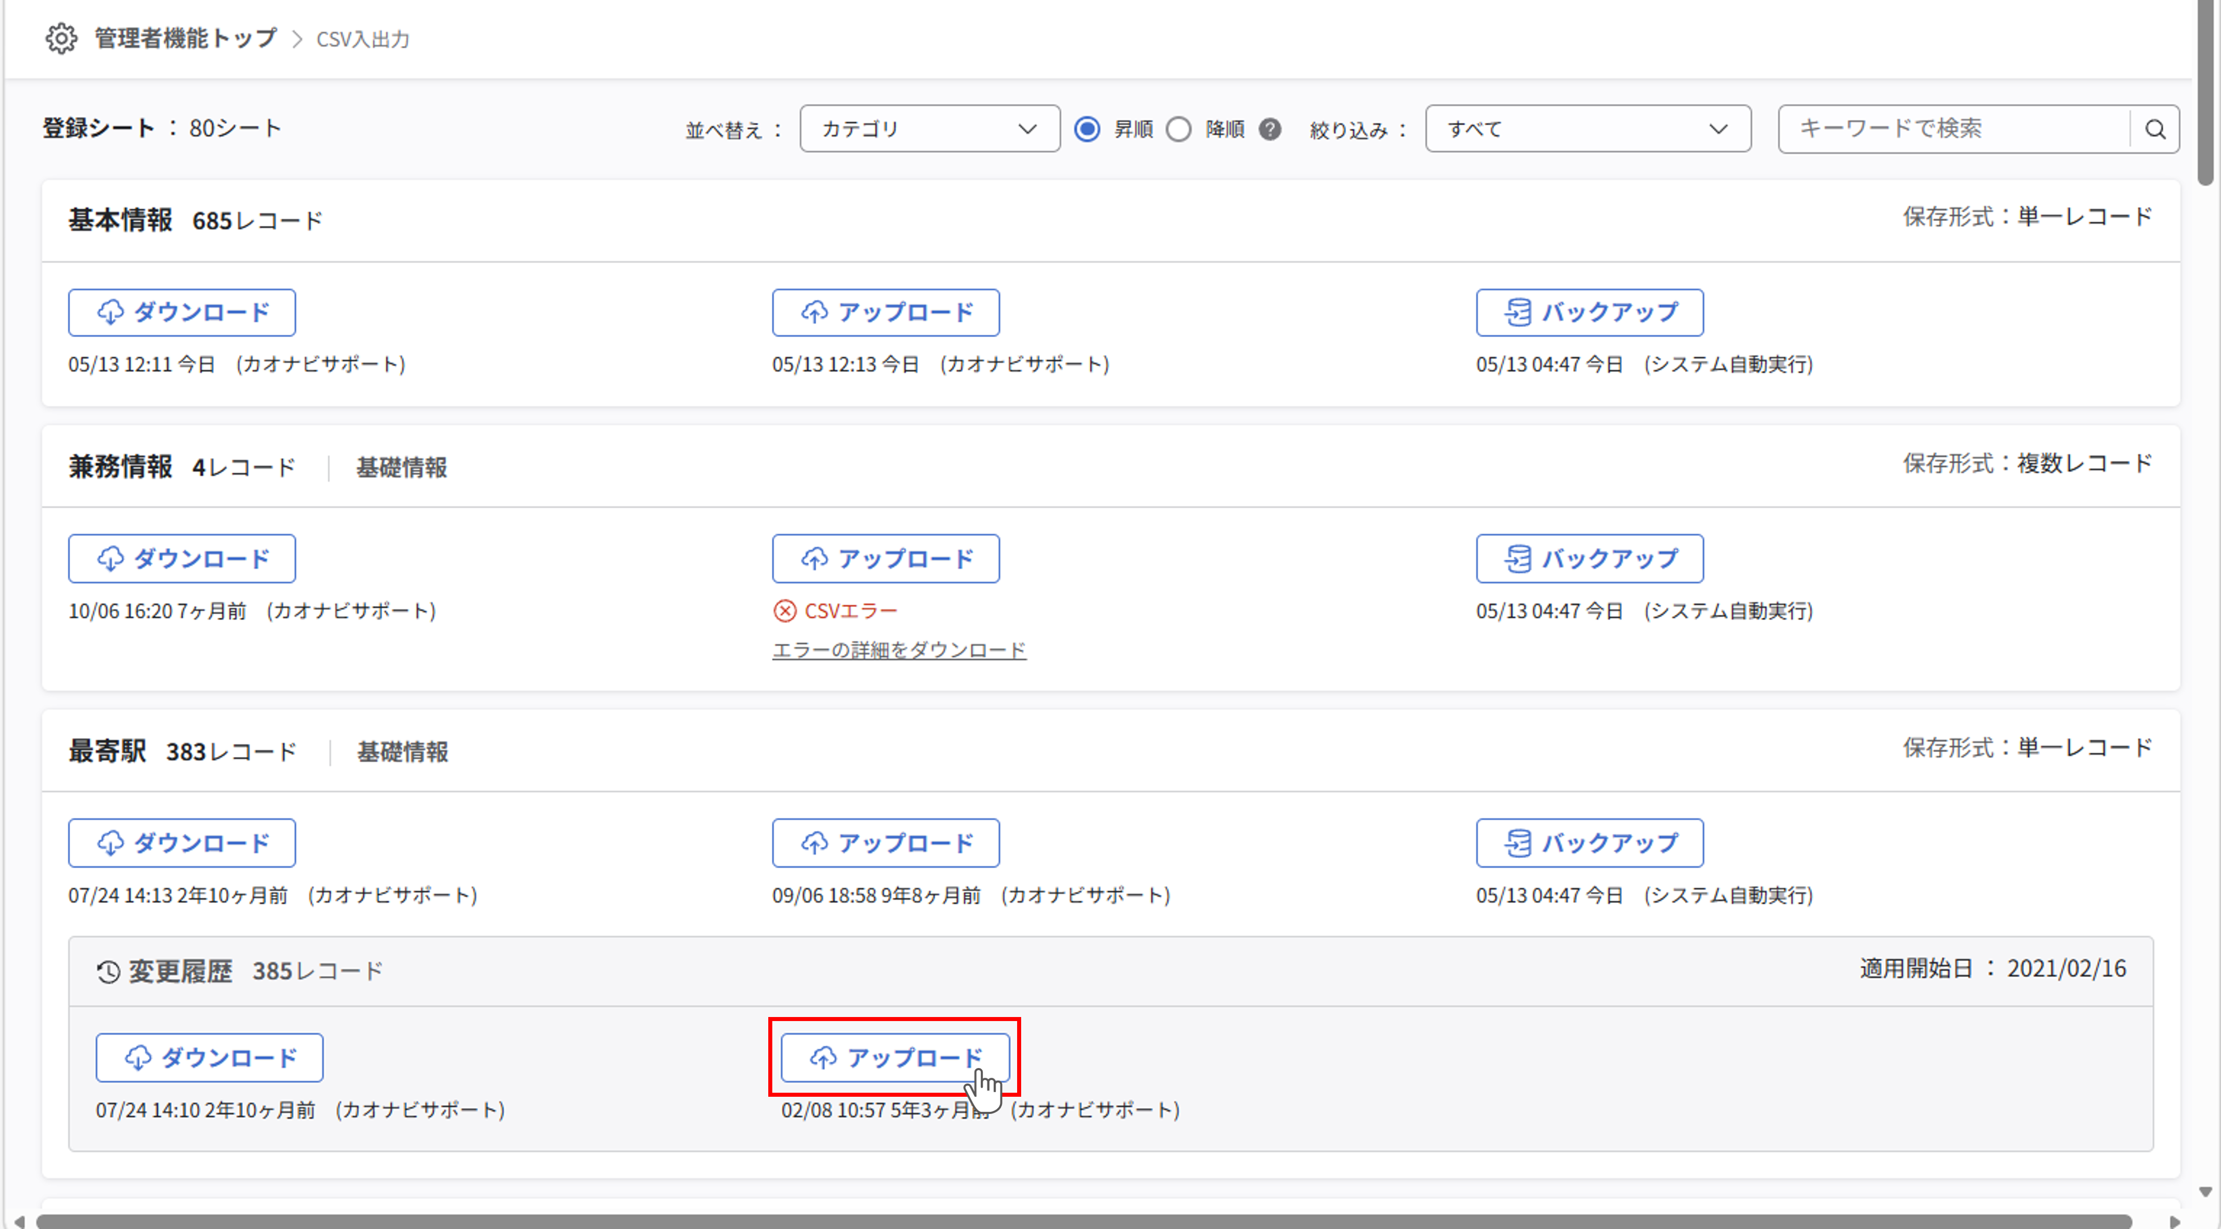
Task: Download CSV for 最寄駅 sheet
Action: (182, 843)
